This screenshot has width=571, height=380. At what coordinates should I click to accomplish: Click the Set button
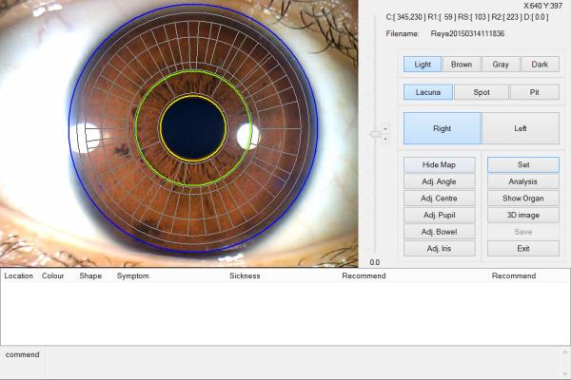click(x=523, y=164)
